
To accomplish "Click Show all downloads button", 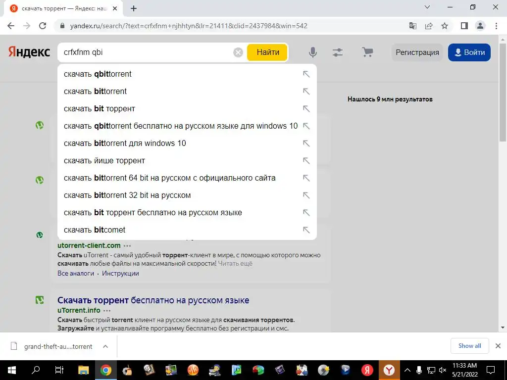I will pyautogui.click(x=469, y=346).
